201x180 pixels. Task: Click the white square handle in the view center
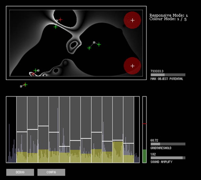pyautogui.click(x=94, y=42)
